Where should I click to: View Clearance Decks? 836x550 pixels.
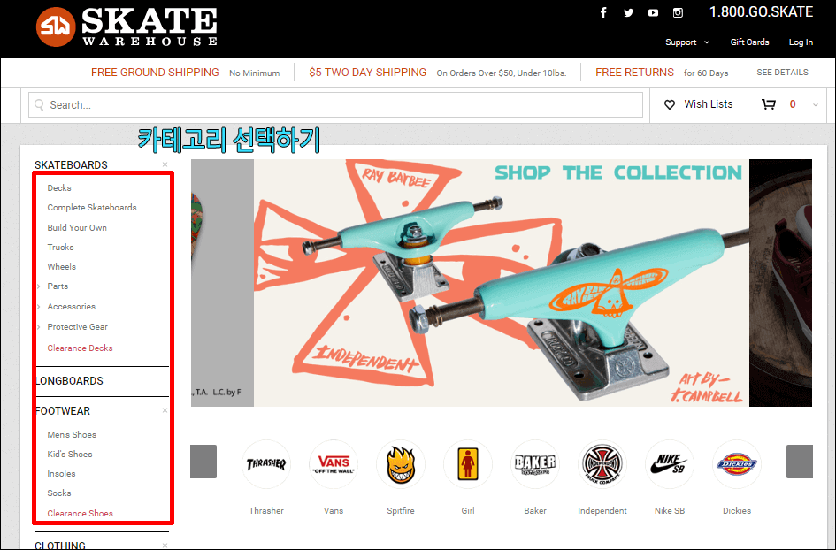(80, 348)
